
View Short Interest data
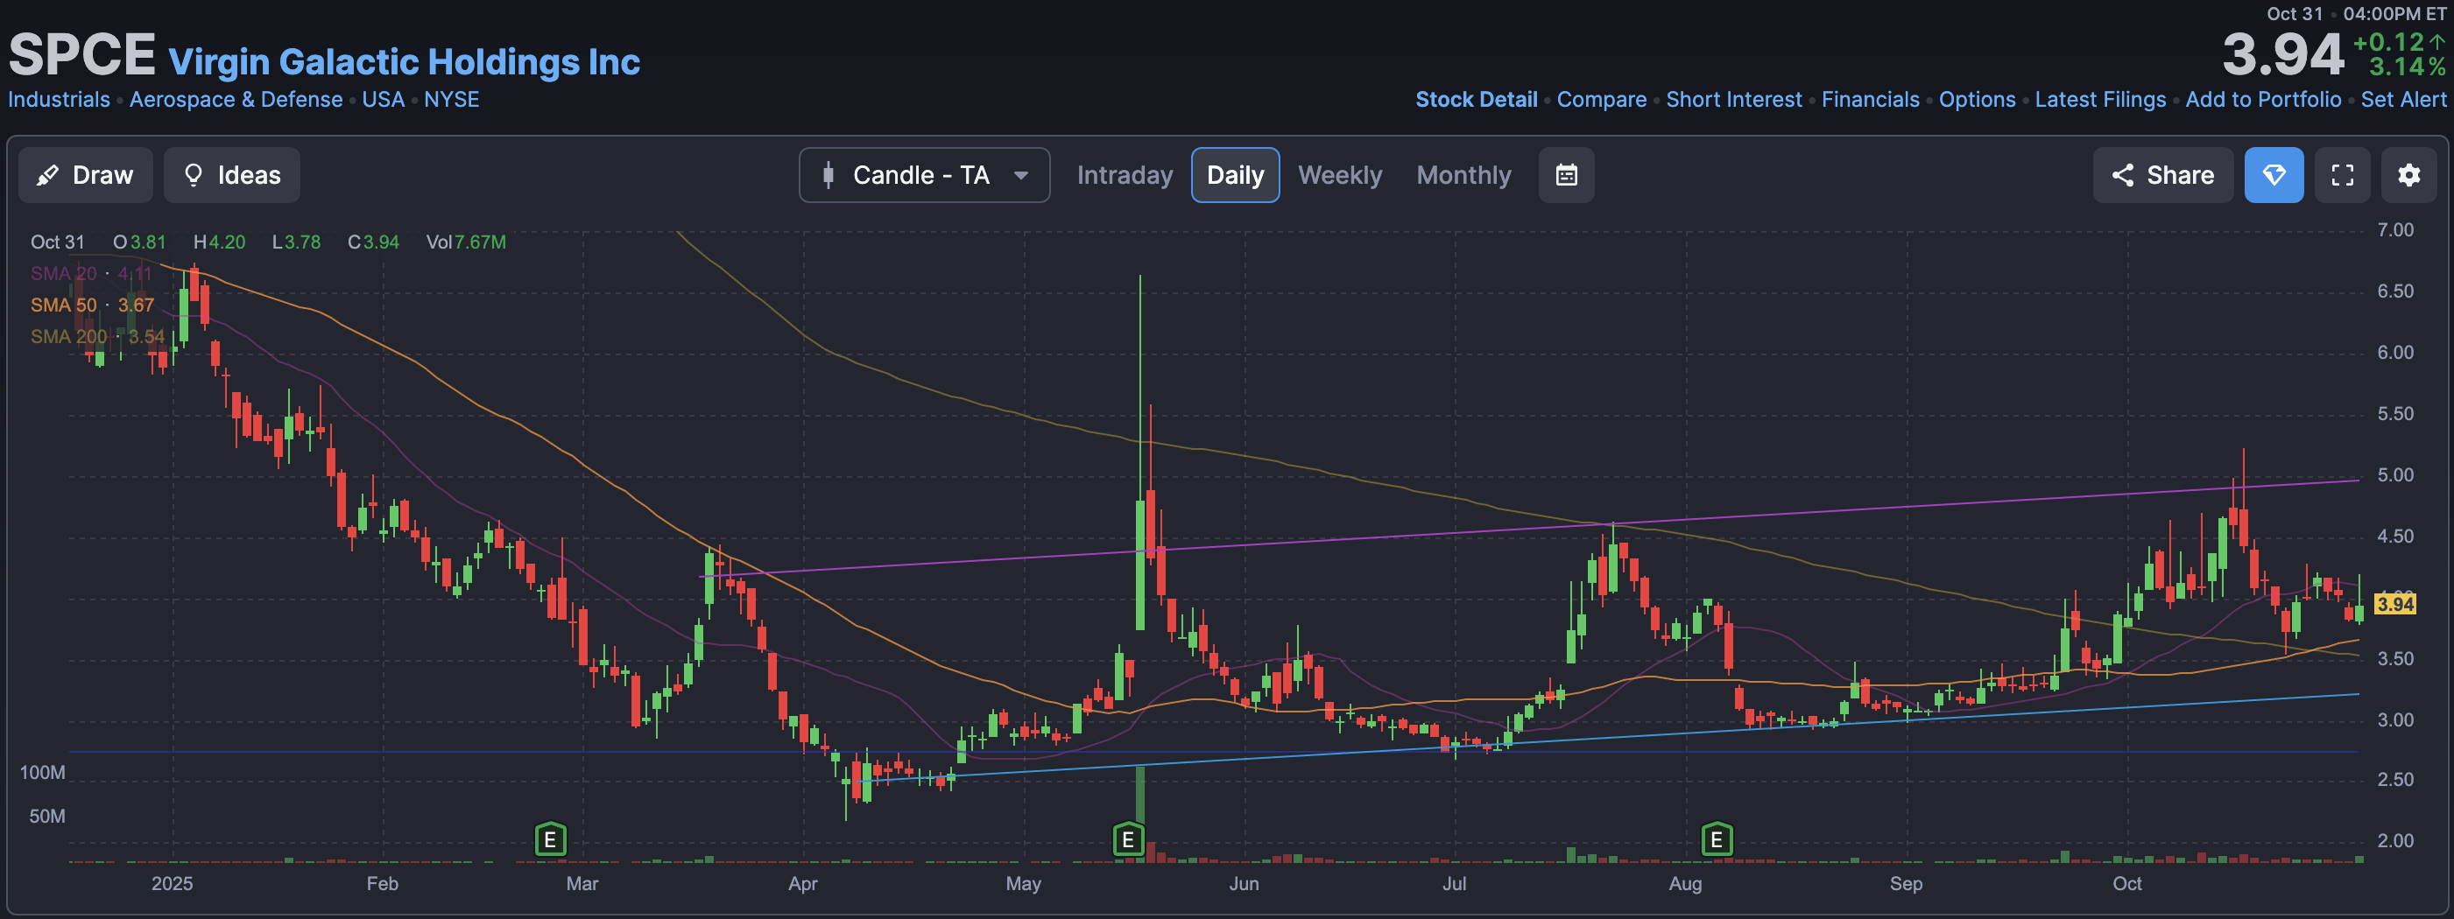coord(1734,100)
